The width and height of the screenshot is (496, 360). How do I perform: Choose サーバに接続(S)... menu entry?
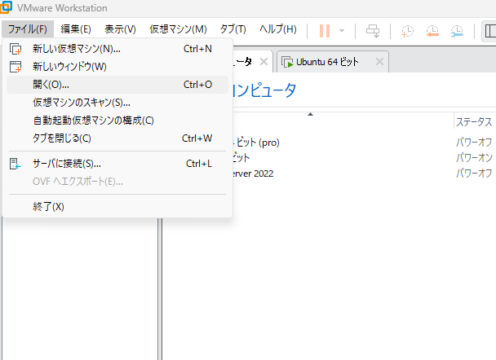[x=117, y=164]
